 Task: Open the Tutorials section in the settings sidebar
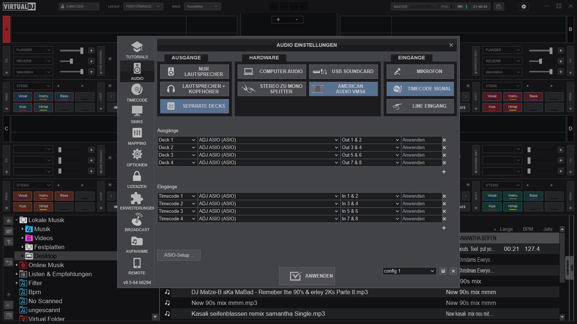click(137, 50)
